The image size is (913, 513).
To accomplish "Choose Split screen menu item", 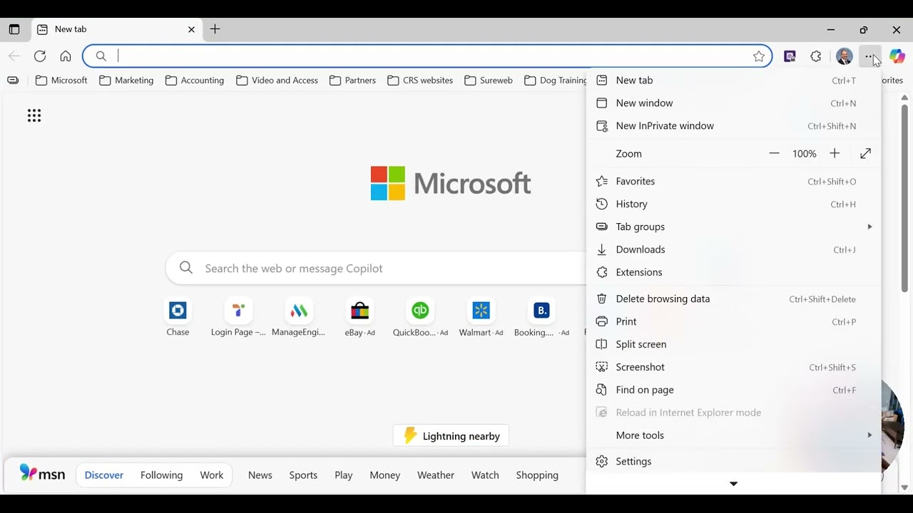I will tap(733, 345).
